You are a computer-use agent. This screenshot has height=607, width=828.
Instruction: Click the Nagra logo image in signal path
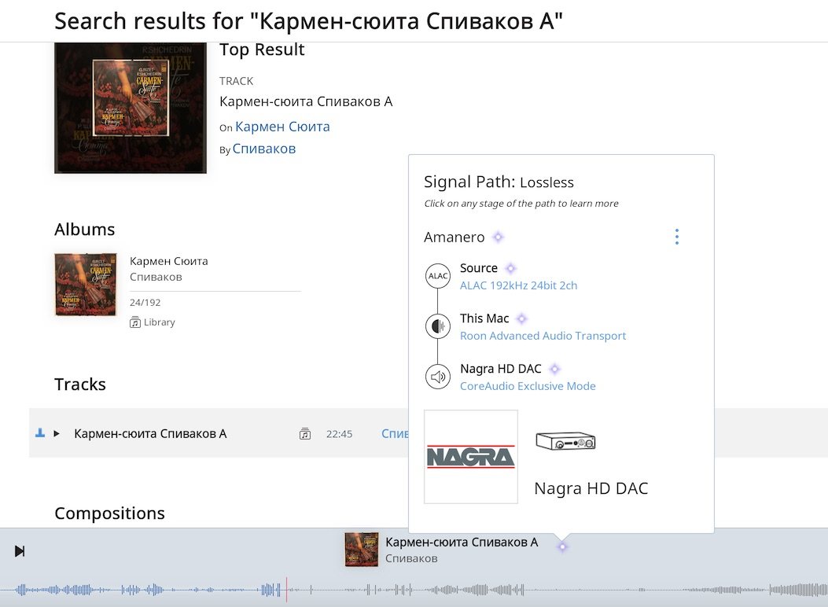coord(470,456)
